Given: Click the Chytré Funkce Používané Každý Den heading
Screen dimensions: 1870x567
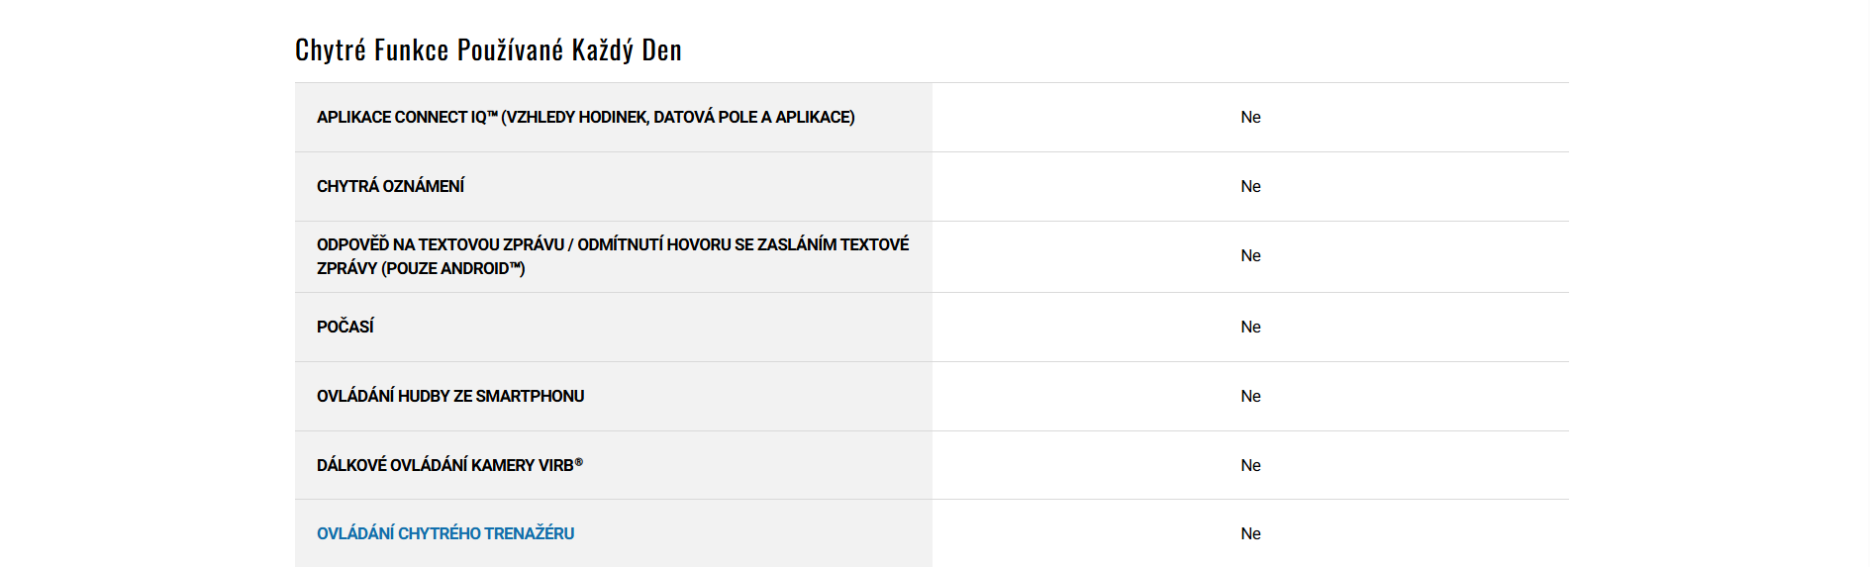Looking at the screenshot, I should (488, 50).
